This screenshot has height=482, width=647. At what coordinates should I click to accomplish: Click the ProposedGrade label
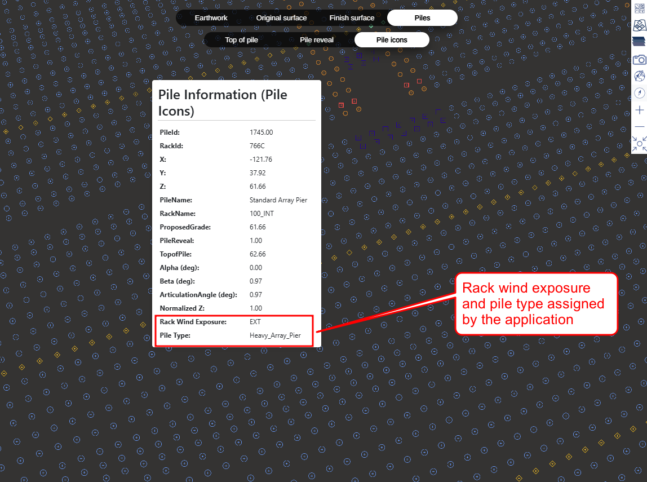point(185,227)
